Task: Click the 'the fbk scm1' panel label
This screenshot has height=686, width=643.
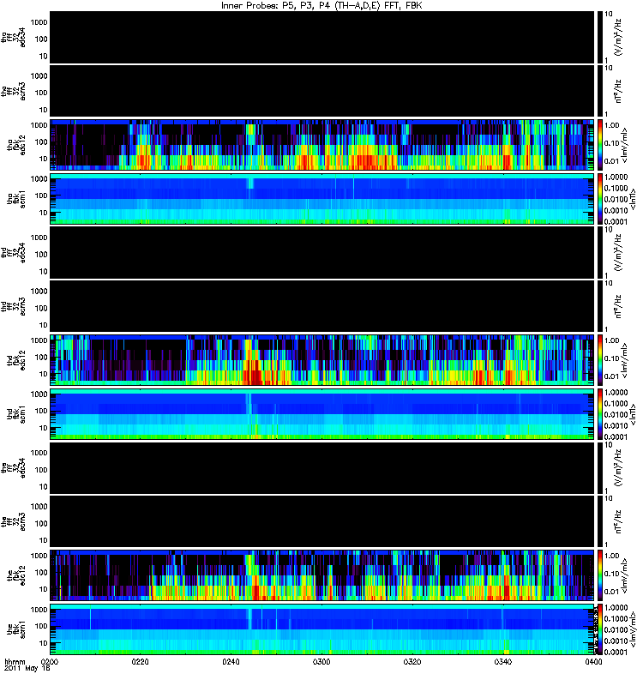Action: (16, 629)
